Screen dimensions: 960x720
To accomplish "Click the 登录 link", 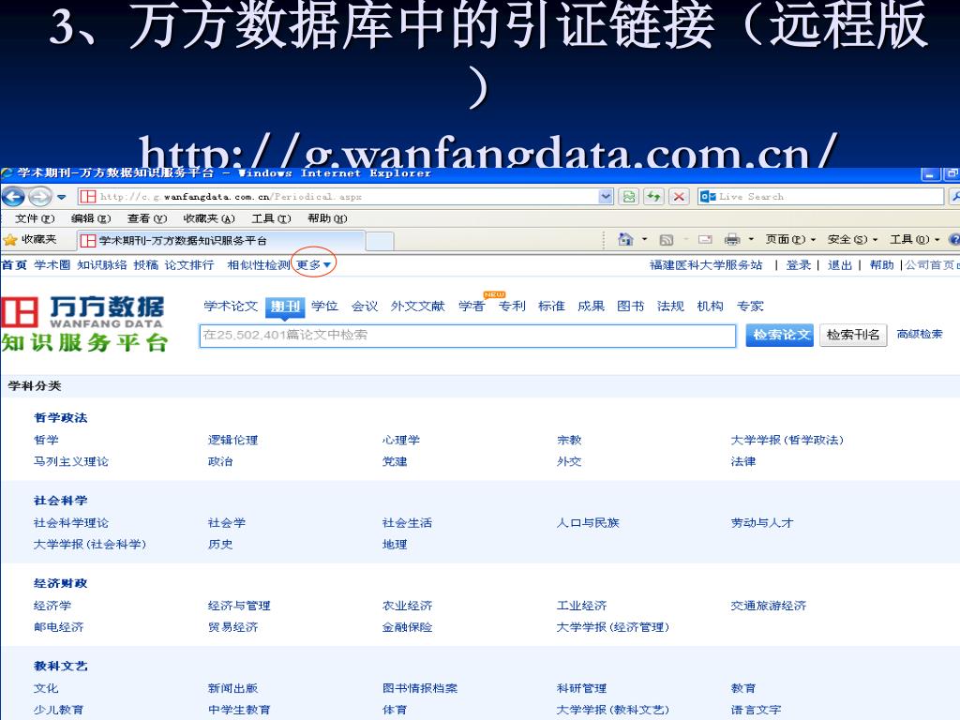I will pyautogui.click(x=799, y=265).
